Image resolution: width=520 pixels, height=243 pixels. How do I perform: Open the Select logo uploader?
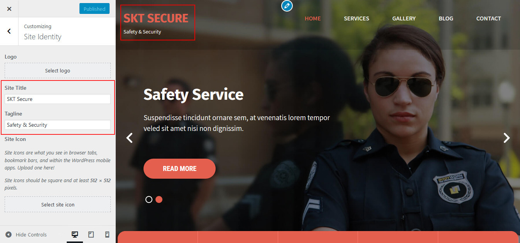click(57, 70)
